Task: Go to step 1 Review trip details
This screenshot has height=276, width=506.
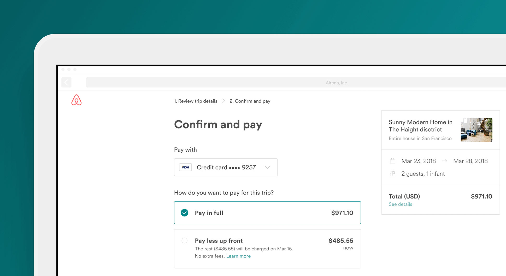Action: point(196,101)
